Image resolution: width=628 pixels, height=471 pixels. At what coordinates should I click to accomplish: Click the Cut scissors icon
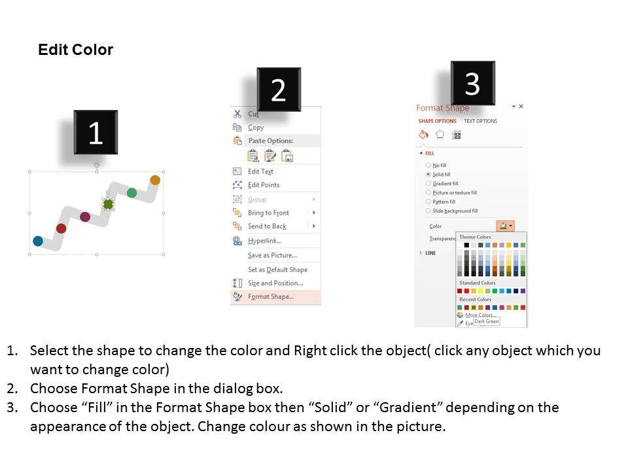click(x=237, y=114)
